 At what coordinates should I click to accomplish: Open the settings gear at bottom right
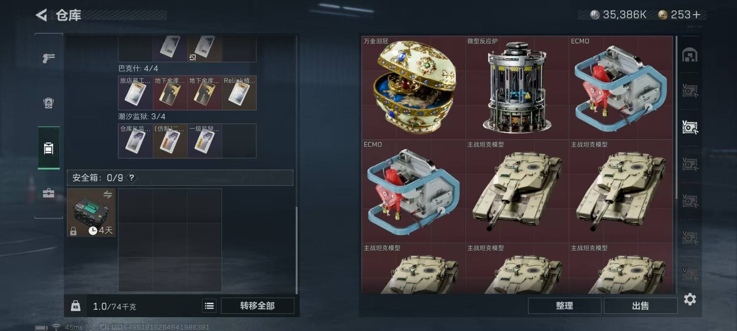(x=690, y=299)
